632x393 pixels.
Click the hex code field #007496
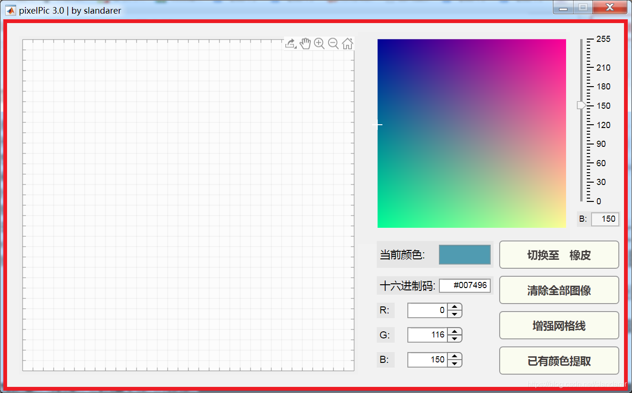[x=465, y=285]
